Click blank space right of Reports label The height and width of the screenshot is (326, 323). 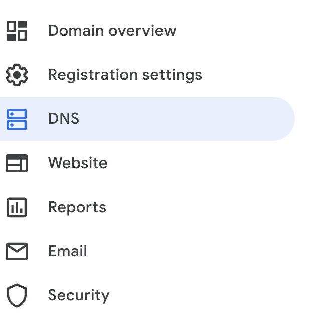click(x=201, y=207)
